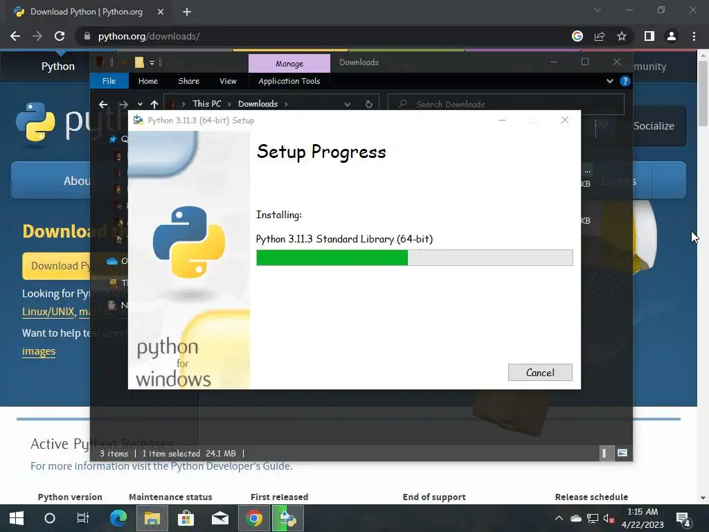The image size is (709, 532).
Task: Click This PC in breadcrumb path
Action: (206, 104)
